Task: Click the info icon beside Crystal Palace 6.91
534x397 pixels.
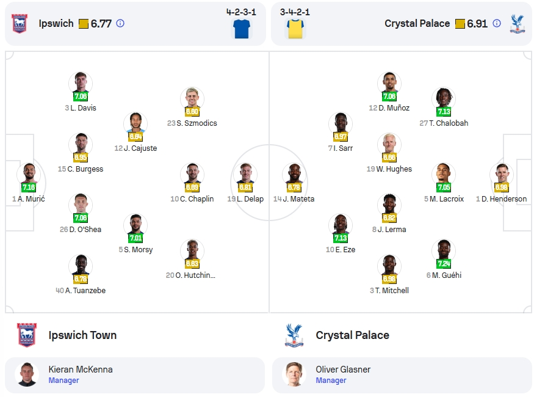Action: [x=497, y=23]
